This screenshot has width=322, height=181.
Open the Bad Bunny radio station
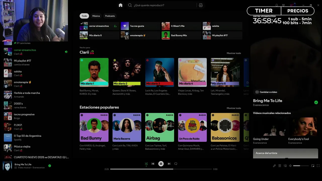(x=94, y=131)
